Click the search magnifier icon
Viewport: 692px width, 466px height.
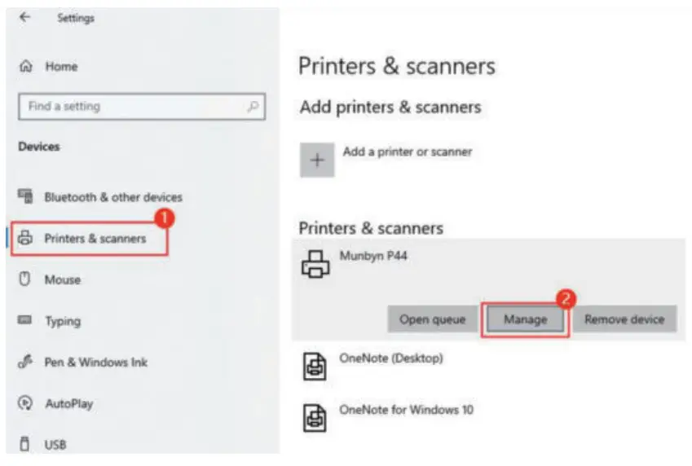click(253, 107)
